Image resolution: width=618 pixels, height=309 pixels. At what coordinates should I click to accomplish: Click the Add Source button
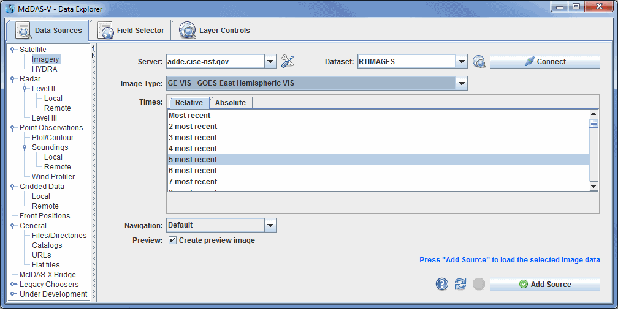(544, 284)
